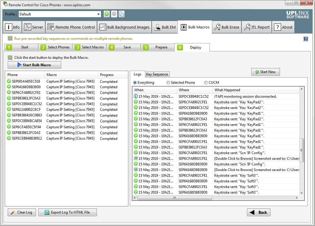The image size is (315, 226).
Task: Click the log scroll right arrow
Action: tap(297, 198)
